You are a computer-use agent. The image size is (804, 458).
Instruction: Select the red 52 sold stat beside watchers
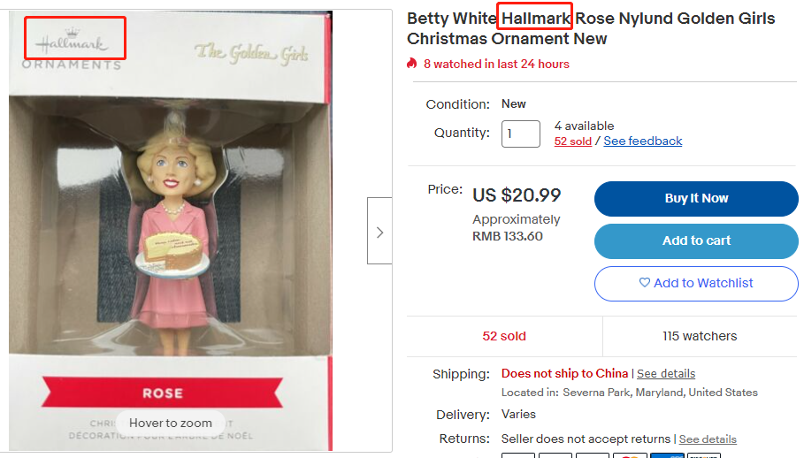(504, 336)
